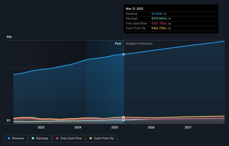The image size is (229, 146).
Task: Click the Past section label
Action: click(118, 44)
